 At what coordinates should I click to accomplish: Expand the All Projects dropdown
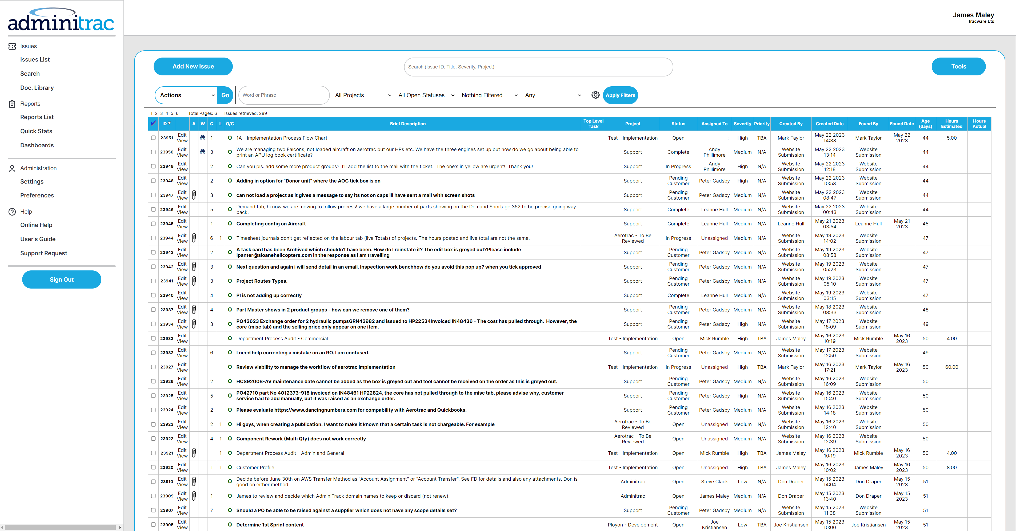362,95
